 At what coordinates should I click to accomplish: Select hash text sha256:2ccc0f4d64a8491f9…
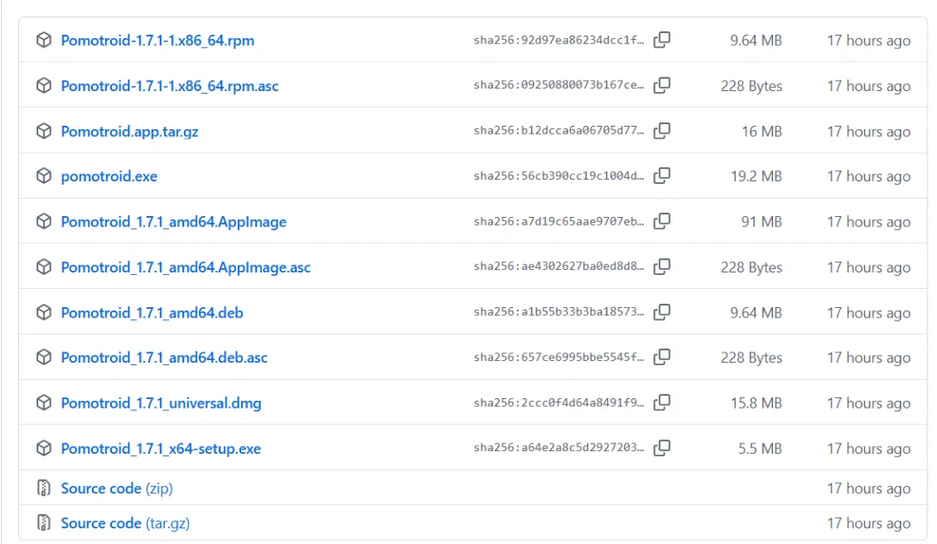click(x=559, y=403)
